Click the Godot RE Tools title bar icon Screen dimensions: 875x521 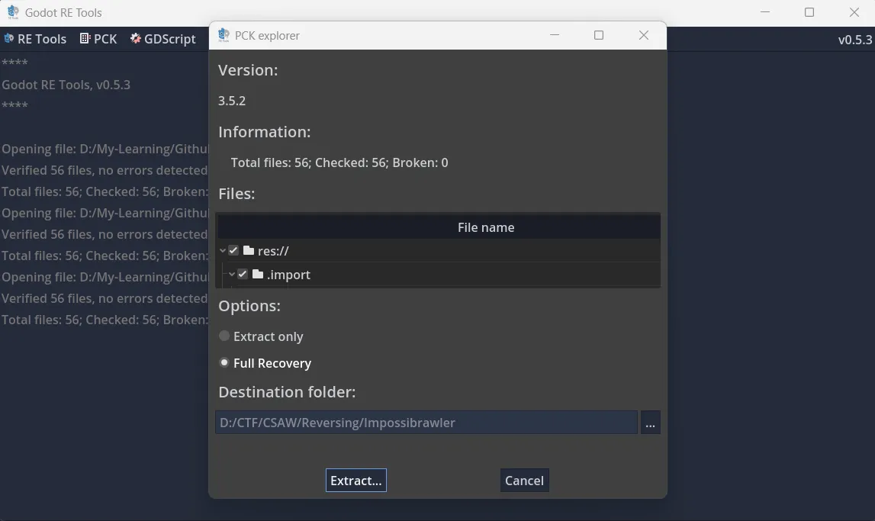[13, 12]
